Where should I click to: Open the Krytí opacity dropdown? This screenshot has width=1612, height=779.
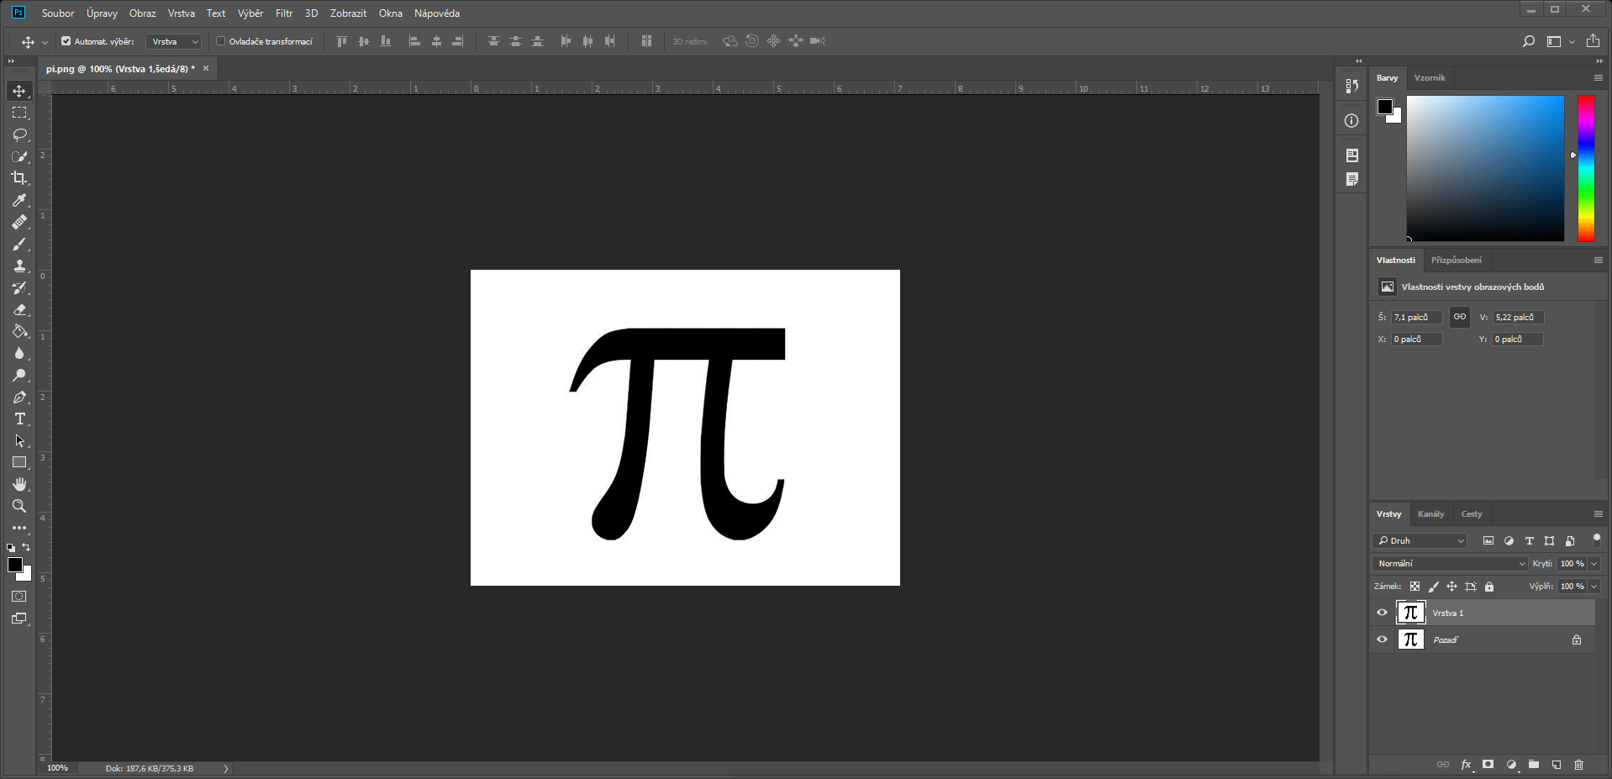[x=1595, y=563]
